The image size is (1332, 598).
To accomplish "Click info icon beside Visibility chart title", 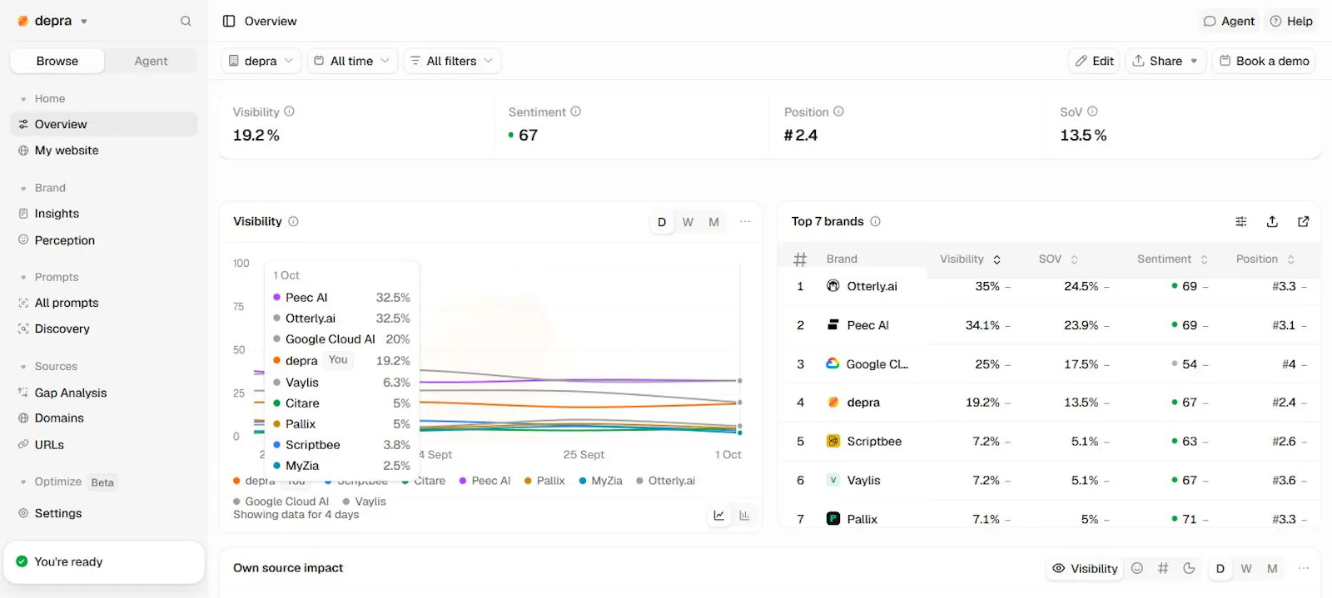I will click(x=293, y=221).
